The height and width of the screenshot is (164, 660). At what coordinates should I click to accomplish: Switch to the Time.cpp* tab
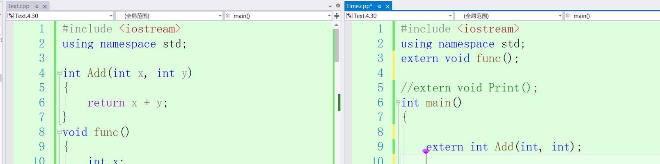[x=359, y=6]
